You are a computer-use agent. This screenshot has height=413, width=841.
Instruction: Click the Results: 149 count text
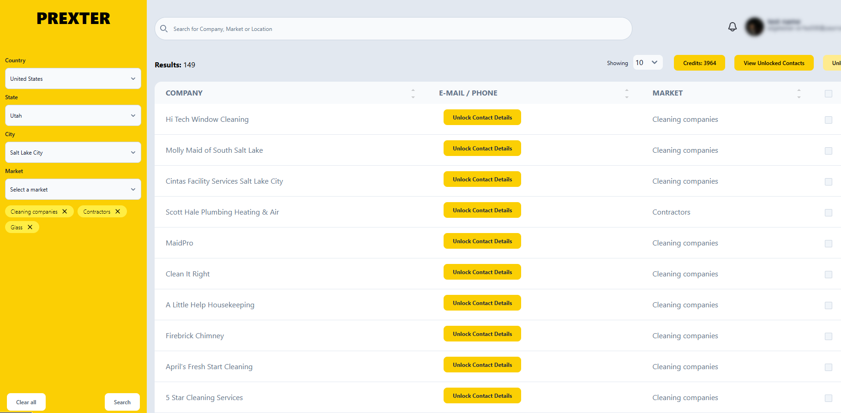pyautogui.click(x=175, y=65)
